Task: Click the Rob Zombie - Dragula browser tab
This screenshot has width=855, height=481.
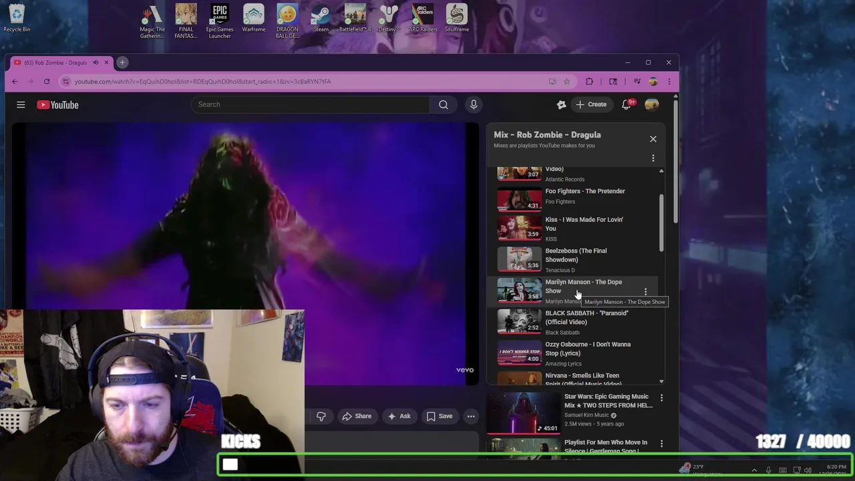Action: tap(56, 63)
